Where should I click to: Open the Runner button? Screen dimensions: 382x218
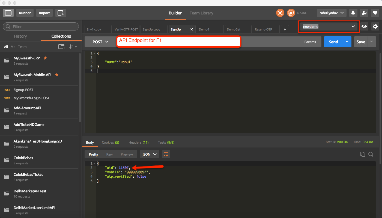(x=25, y=13)
